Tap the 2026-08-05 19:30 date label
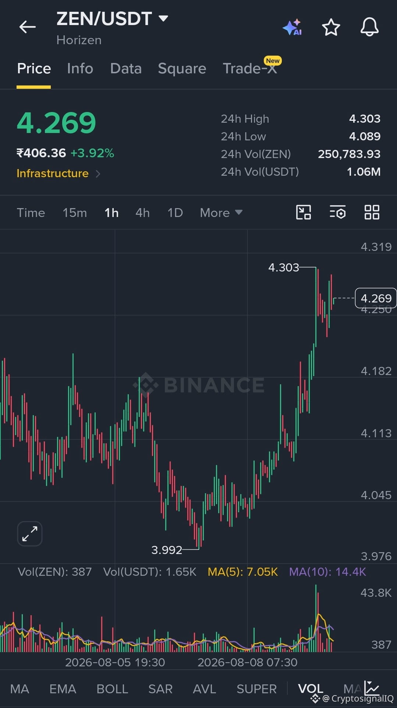Image resolution: width=397 pixels, height=708 pixels. (x=115, y=662)
